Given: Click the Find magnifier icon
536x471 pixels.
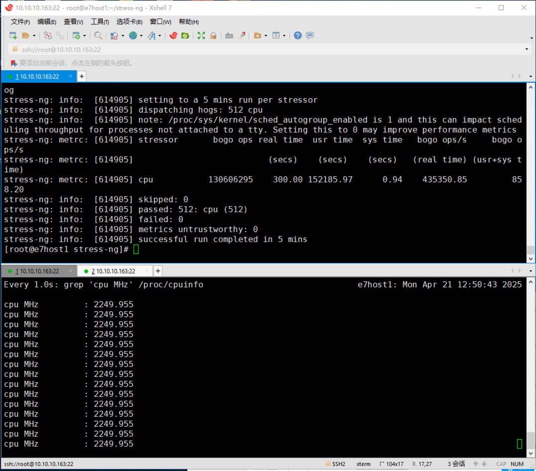Looking at the screenshot, I should [98, 35].
